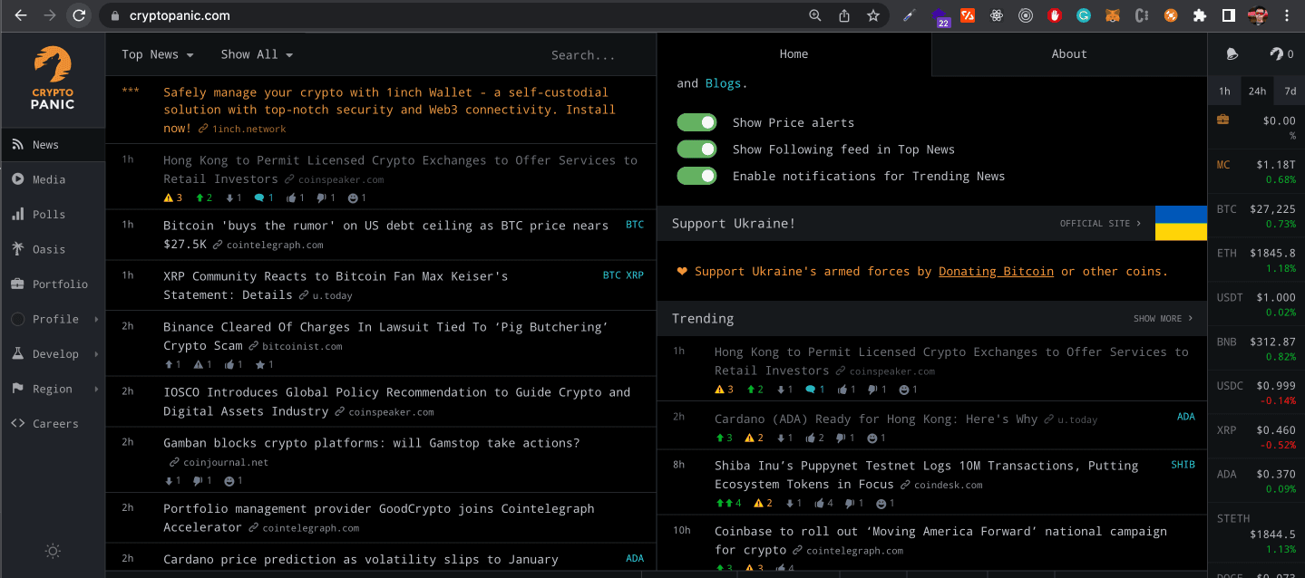Disable notifications for Trending News
Viewport: 1305px width, 578px height.
pos(696,176)
